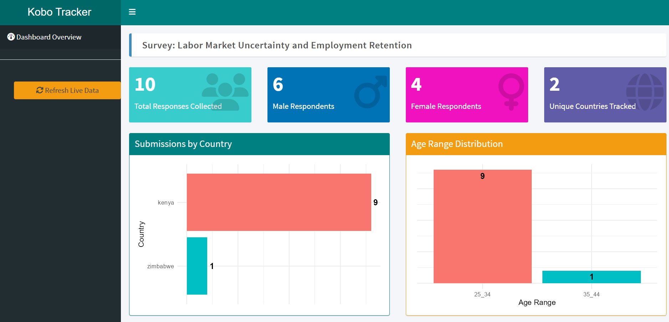Click the Submissions by Country panel header

pos(259,144)
